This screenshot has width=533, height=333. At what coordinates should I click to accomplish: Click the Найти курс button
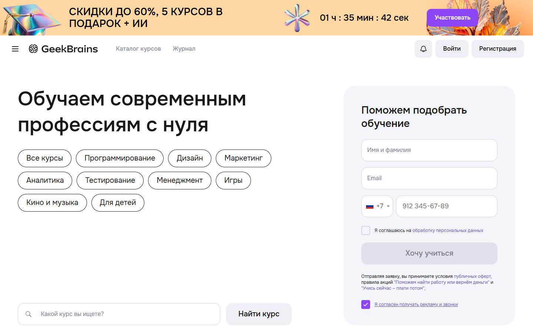[x=259, y=314]
